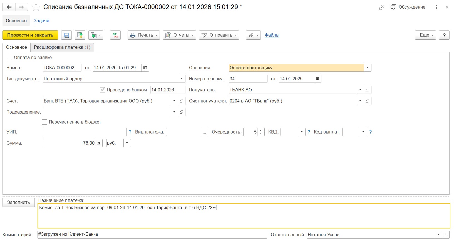Click into the УИП input field
Screen dimensions: 454x239
click(x=85, y=132)
